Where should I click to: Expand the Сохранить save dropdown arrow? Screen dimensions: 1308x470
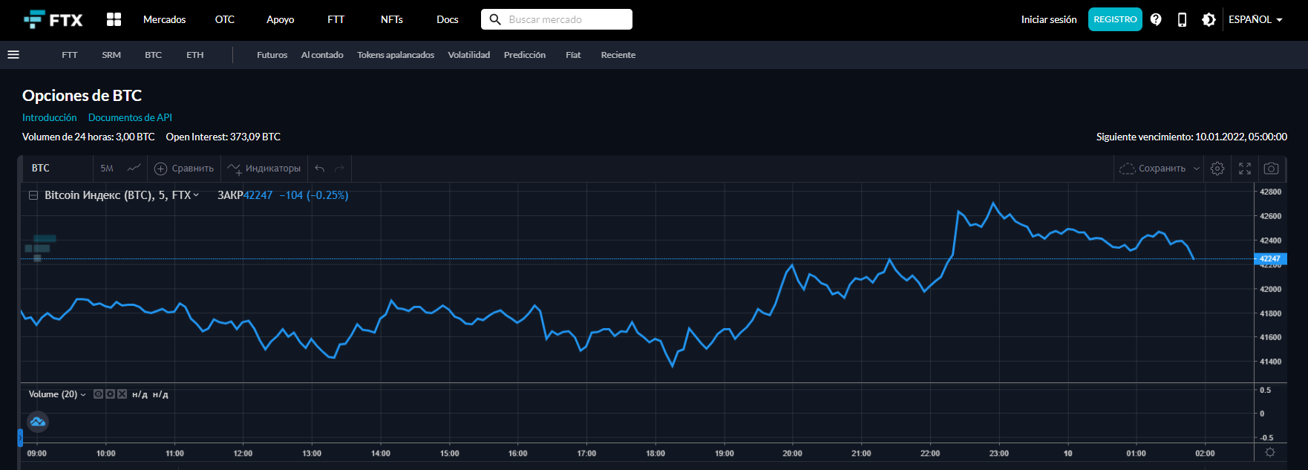(1197, 169)
